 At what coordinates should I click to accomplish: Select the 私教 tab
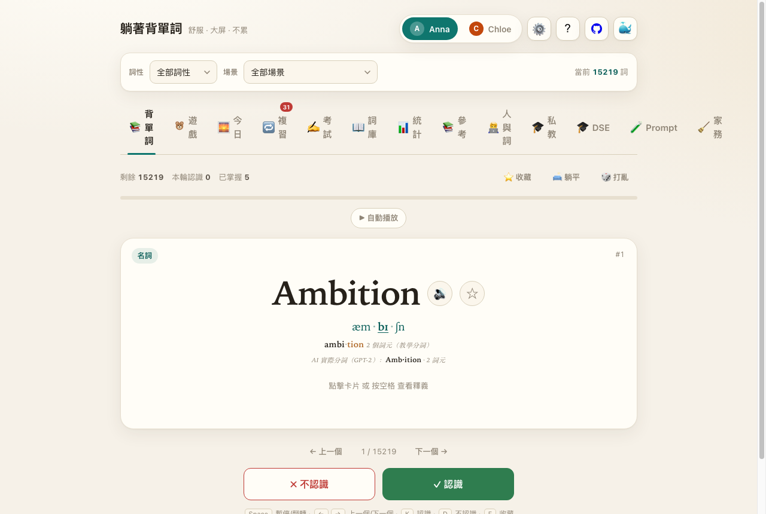[545, 127]
